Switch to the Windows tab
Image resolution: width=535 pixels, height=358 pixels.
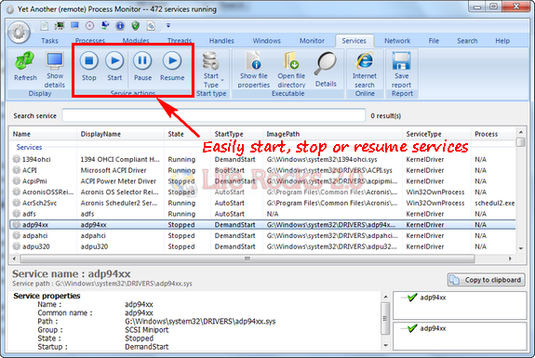(x=267, y=41)
